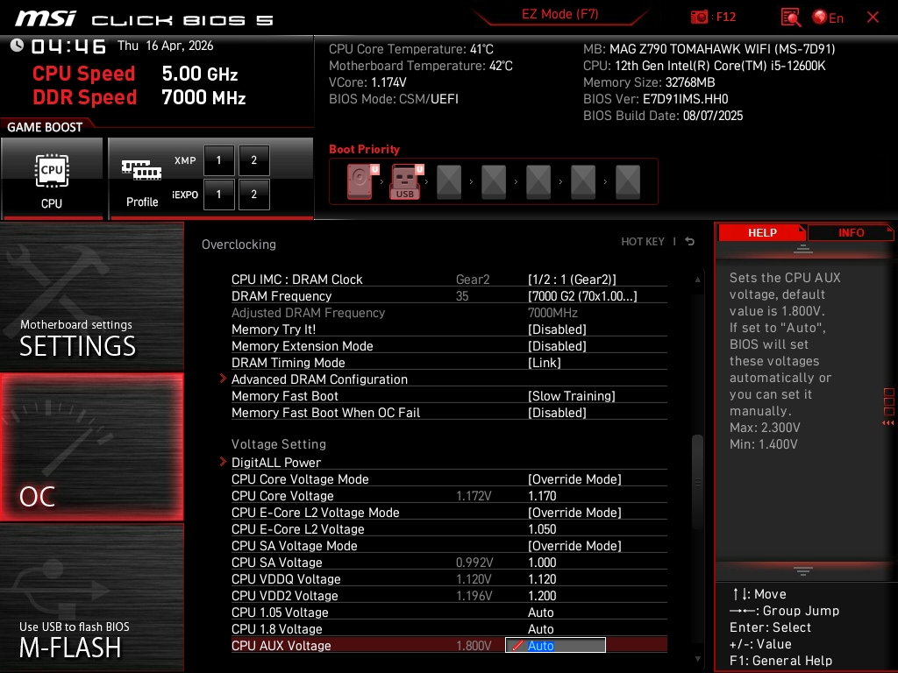Click the GAME BOOST label
Screen dimensions: 898x673
tap(45, 127)
